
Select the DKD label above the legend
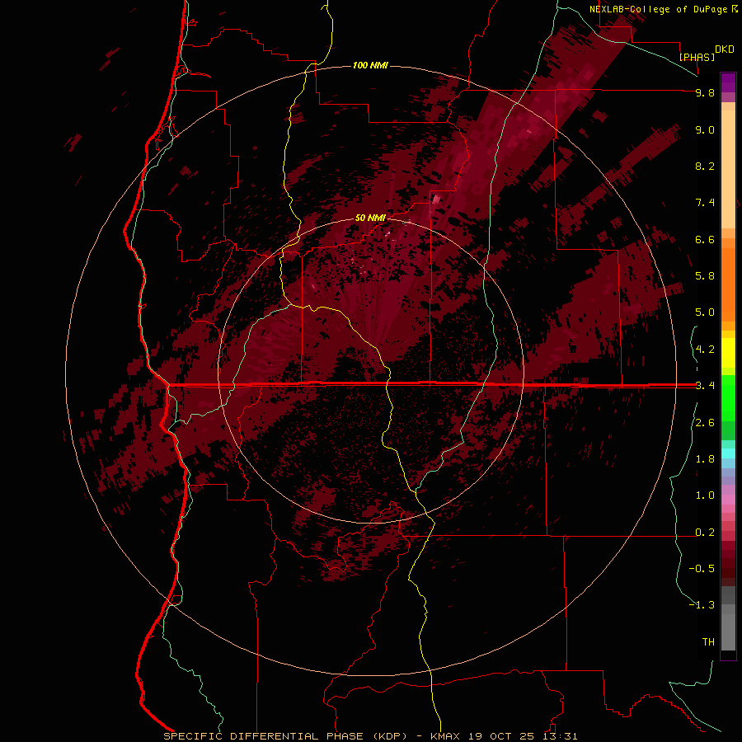point(725,49)
